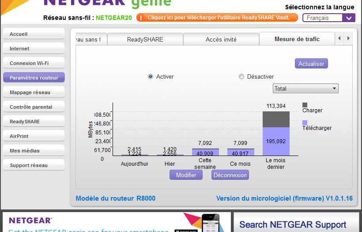Open Accueil in the sidebar
Image resolution: width=362 pixels, height=232 pixels.
pyautogui.click(x=34, y=34)
